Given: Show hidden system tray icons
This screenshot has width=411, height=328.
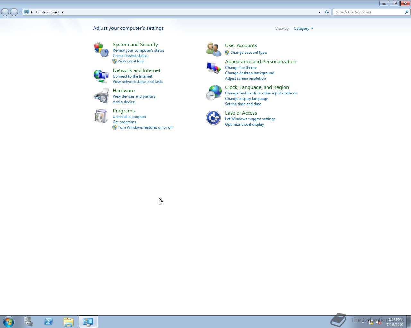Looking at the screenshot, I should point(363,322).
